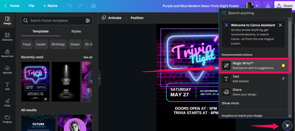Screen dimensions: 295x131
Task: Open the Brand Hub panel
Action: (x=7, y=53)
